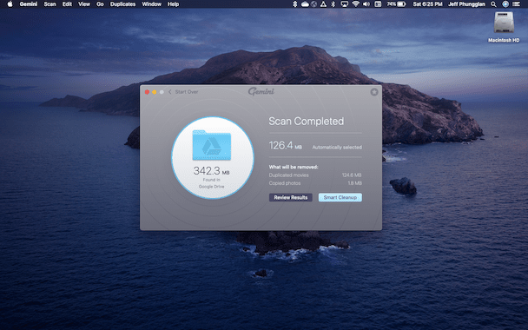Open the Bluetooth status menu

click(x=333, y=4)
